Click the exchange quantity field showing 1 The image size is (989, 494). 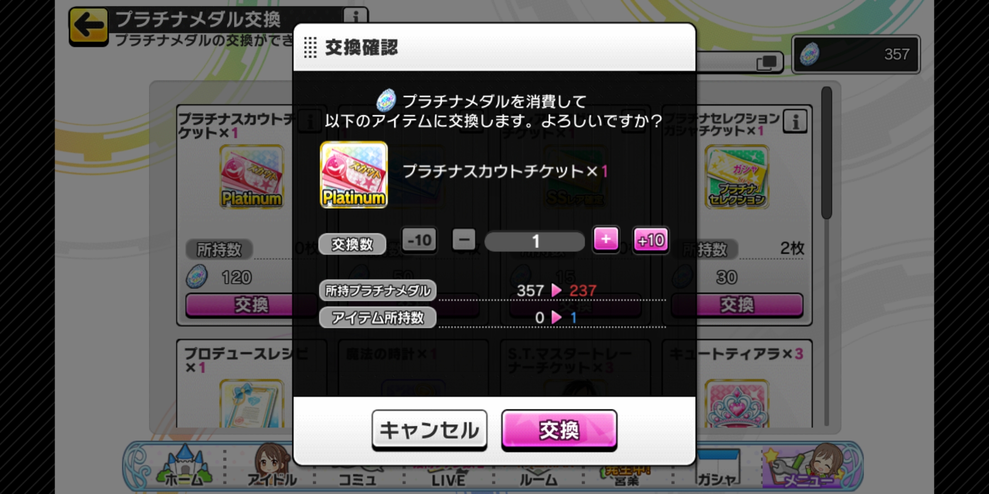pos(535,241)
